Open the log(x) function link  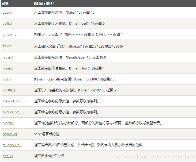point(7,79)
